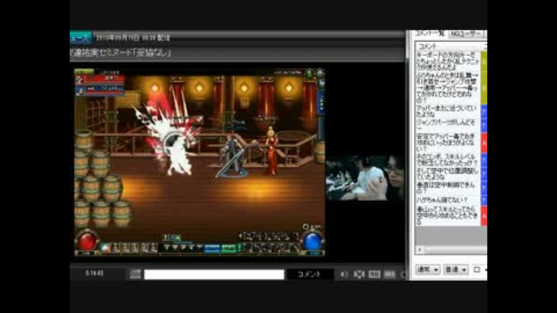
Task: Select the comment beginning 'そして空中で位置調整'
Action: 449,174
